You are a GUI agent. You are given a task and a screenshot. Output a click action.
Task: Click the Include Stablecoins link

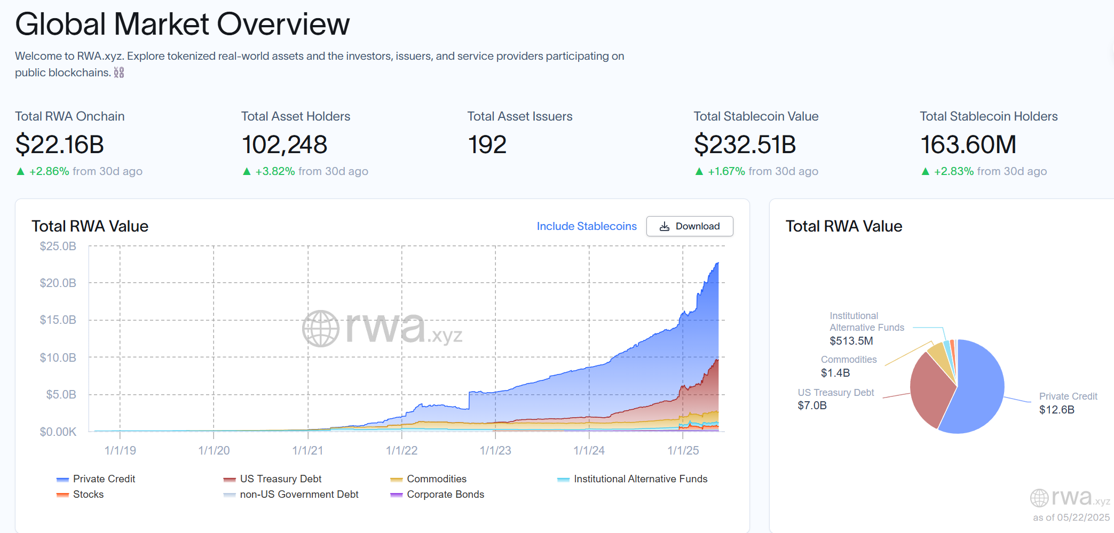coord(587,226)
